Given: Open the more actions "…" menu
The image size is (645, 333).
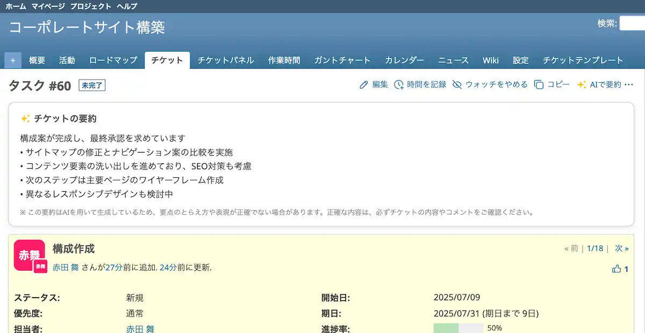Looking at the screenshot, I should point(628,85).
